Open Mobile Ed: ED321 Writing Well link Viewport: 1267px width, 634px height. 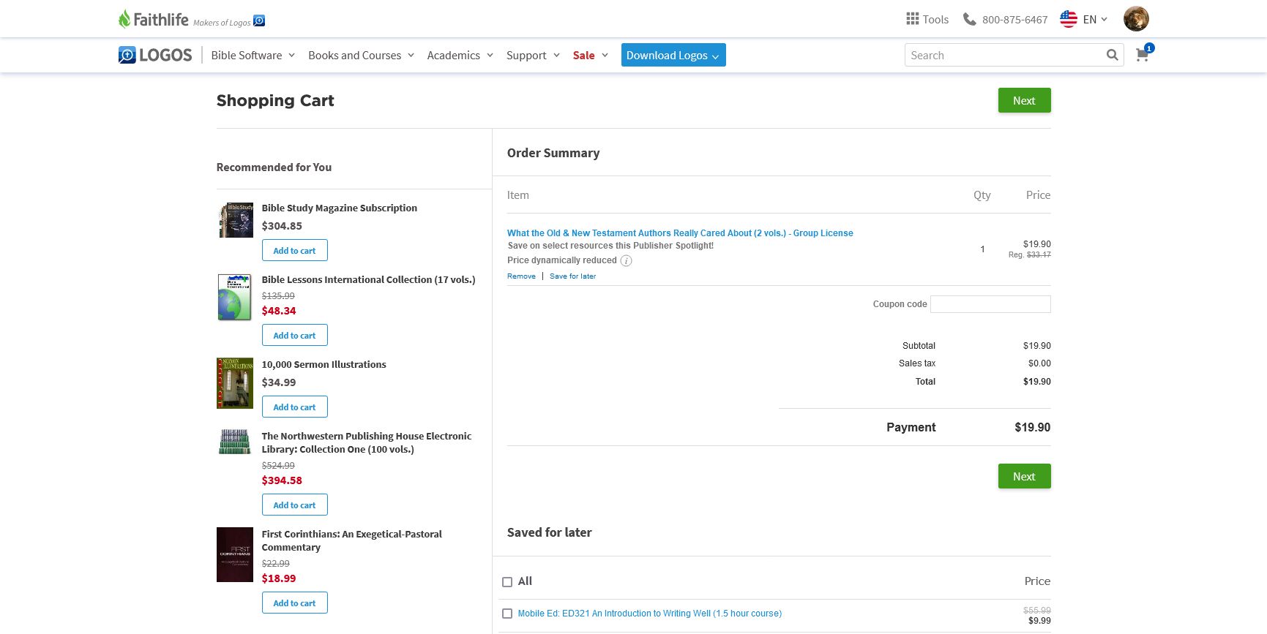click(650, 614)
